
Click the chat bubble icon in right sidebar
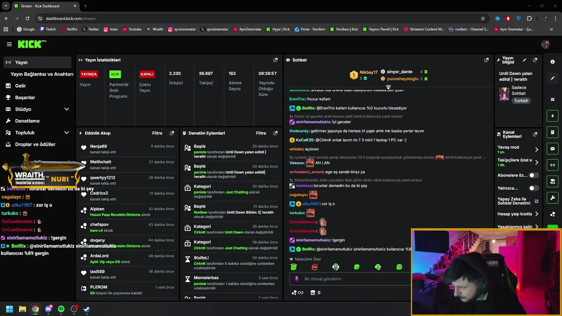[x=552, y=149]
